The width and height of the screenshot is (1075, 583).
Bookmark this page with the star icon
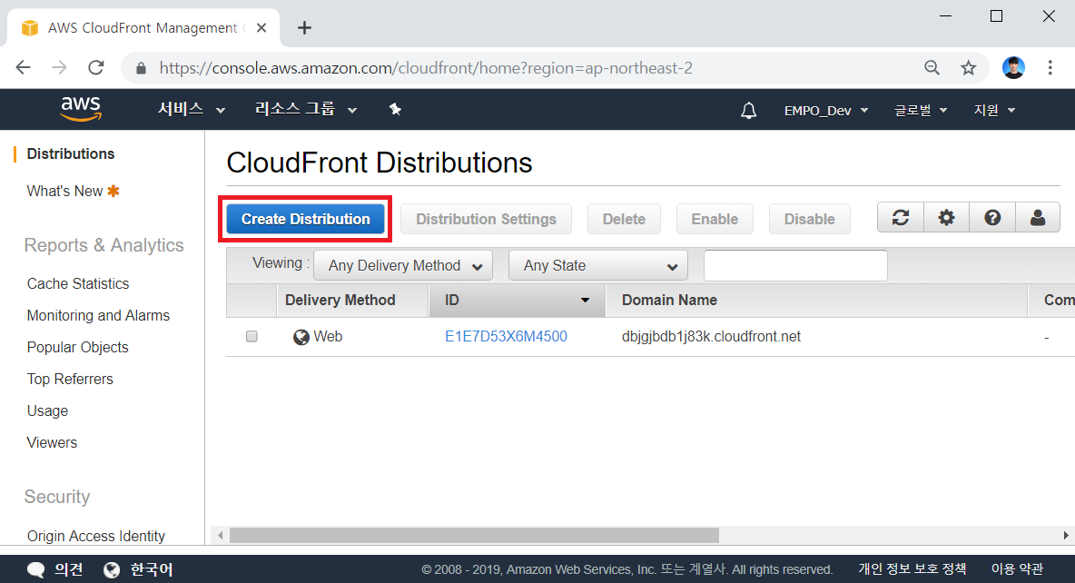pos(968,67)
